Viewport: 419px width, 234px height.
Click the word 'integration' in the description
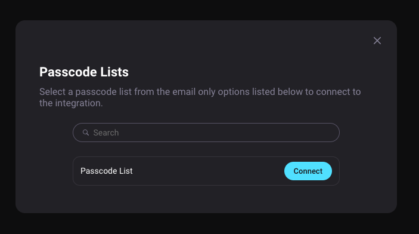(x=77, y=103)
